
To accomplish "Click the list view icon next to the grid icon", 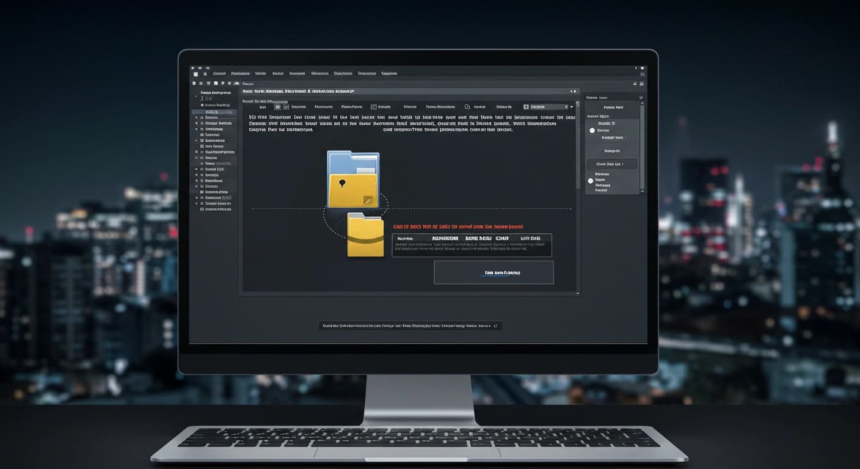I will click(x=286, y=106).
